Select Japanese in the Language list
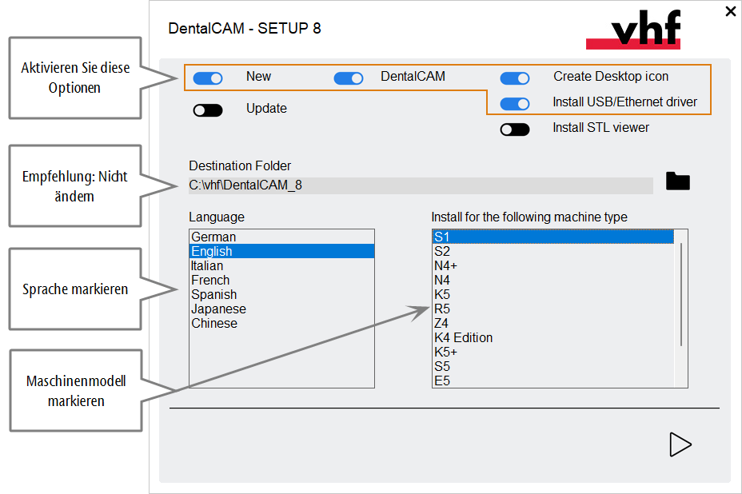 point(281,309)
